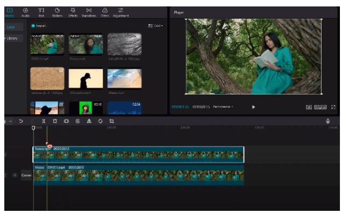This screenshot has width=341, height=213.
Task: Select the woman close-up forest clip thumbnail
Action: point(86,44)
